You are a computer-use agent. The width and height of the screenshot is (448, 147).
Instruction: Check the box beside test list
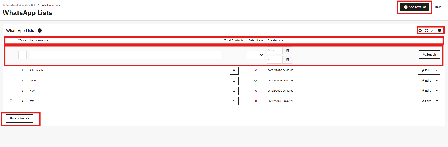pyautogui.click(x=11, y=101)
